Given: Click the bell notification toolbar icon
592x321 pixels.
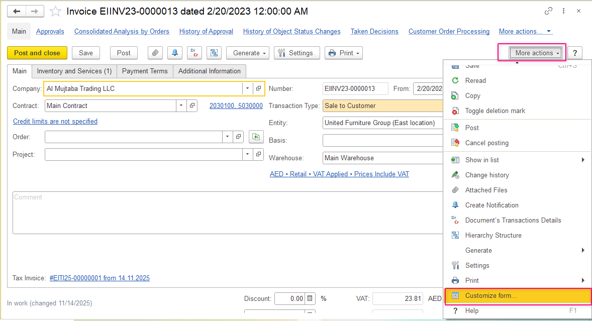Looking at the screenshot, I should tap(175, 53).
